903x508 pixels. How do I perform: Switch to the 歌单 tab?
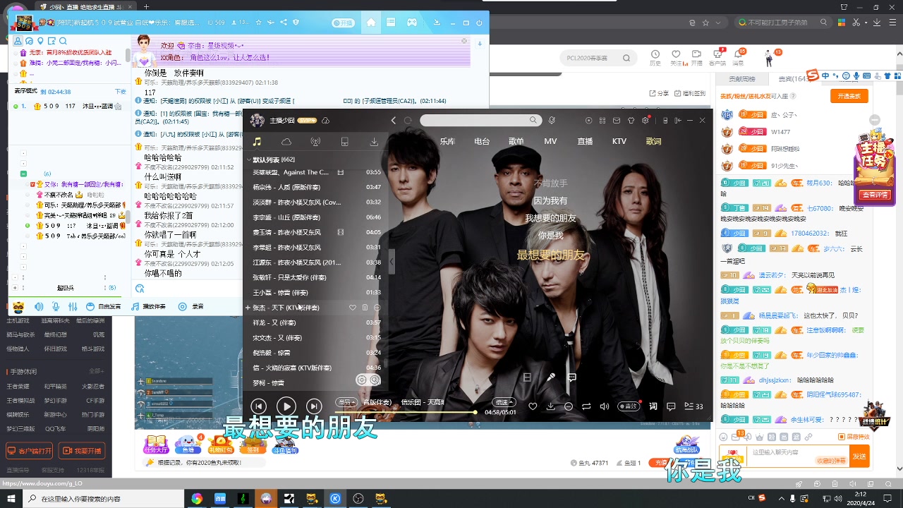coord(516,141)
